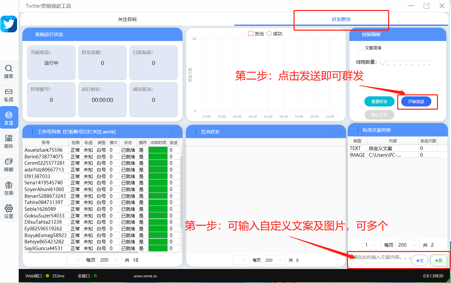Viewport: 451px width, 283px height.
Task: Open page number dropdown under 互关好友
Action: (241, 260)
